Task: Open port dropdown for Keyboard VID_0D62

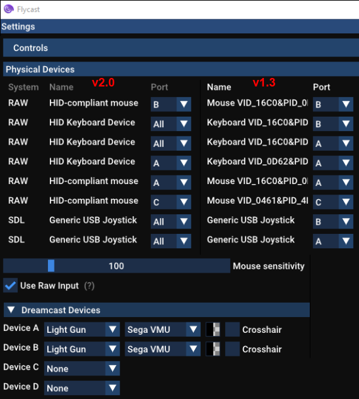Action: (333, 162)
